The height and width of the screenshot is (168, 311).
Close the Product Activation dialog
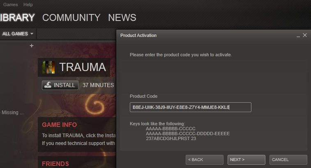point(305,35)
